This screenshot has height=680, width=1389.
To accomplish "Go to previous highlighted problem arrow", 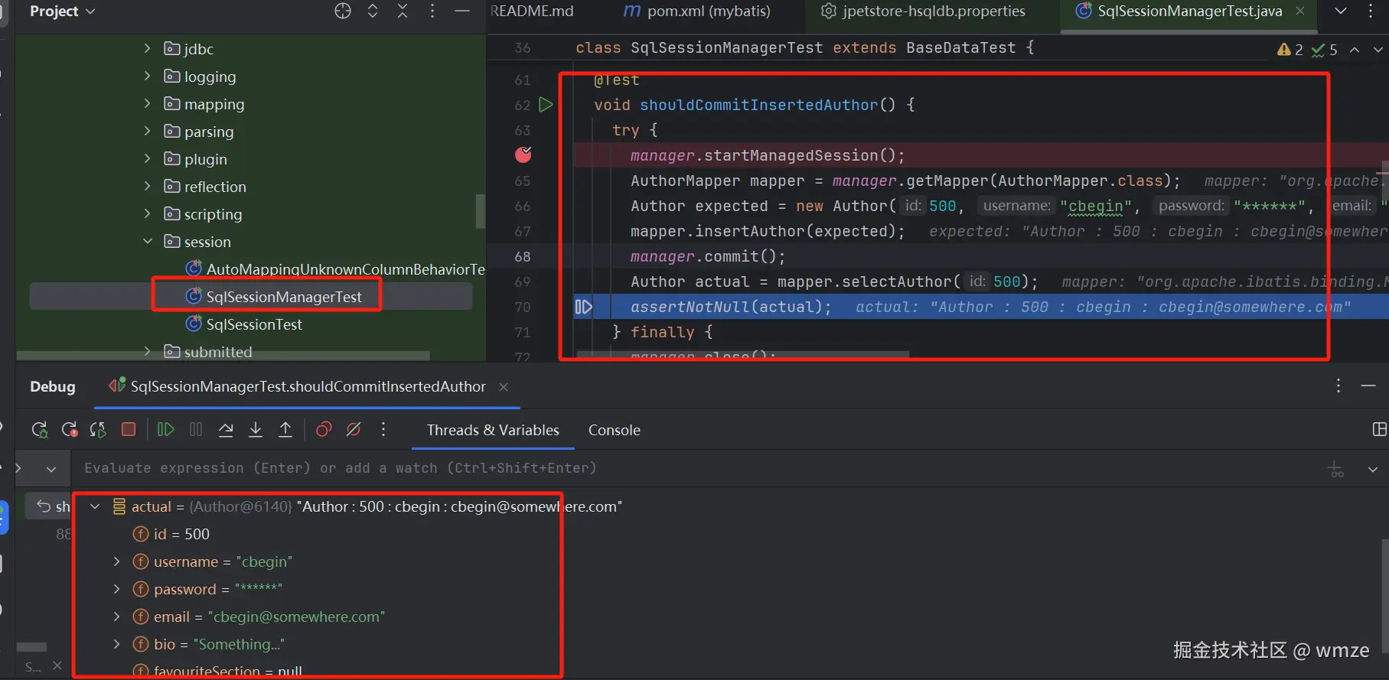I will pyautogui.click(x=1355, y=50).
